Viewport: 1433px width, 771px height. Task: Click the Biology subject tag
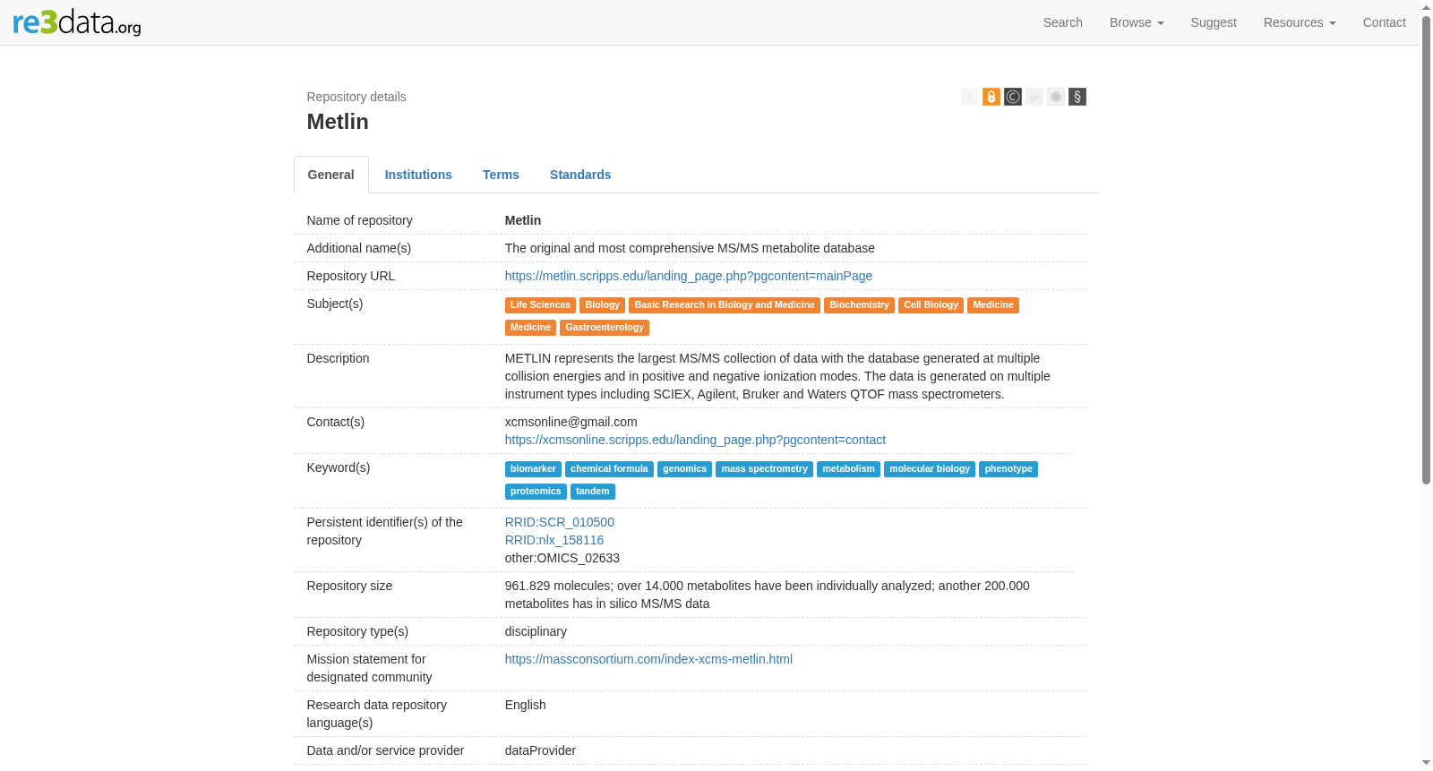[603, 305]
